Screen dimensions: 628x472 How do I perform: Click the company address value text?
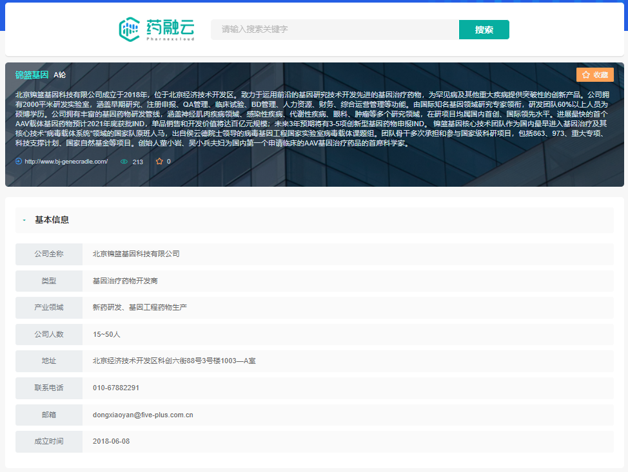coord(174,361)
